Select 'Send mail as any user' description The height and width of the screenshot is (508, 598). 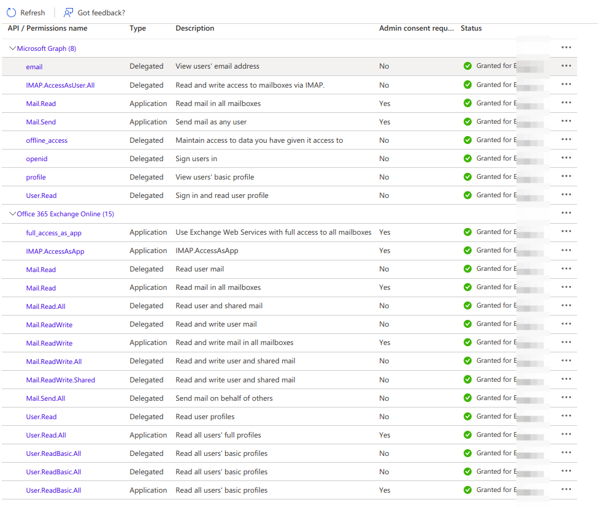point(211,122)
